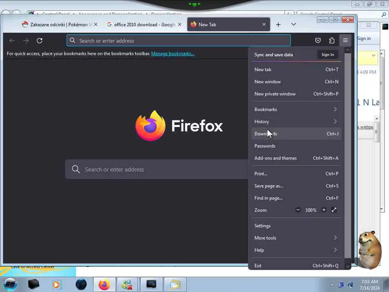Open the Pocket save icon

pos(318,40)
